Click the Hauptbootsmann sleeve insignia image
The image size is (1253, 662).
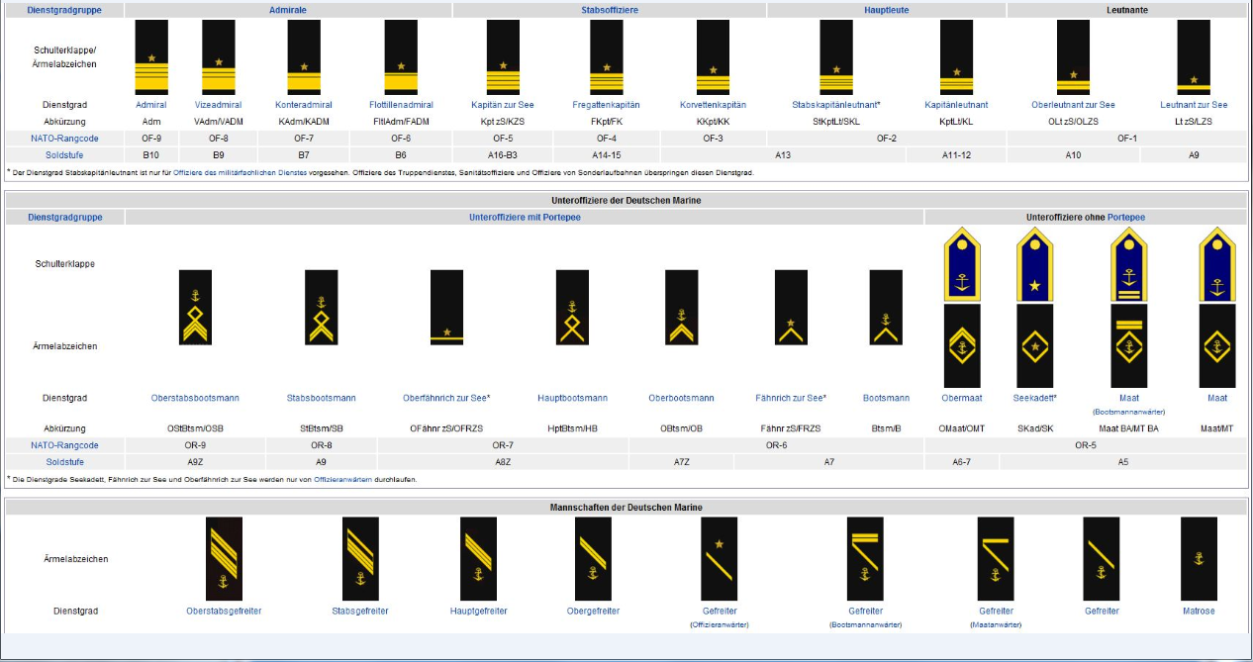(x=572, y=308)
